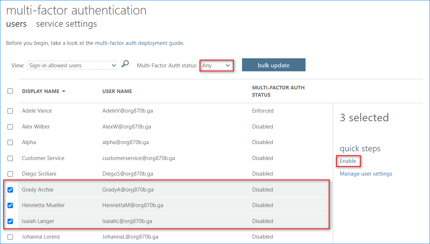Viewport: 430px width, 244px height.
Task: Open the multi-factor auth deployment guide link
Action: pos(139,43)
